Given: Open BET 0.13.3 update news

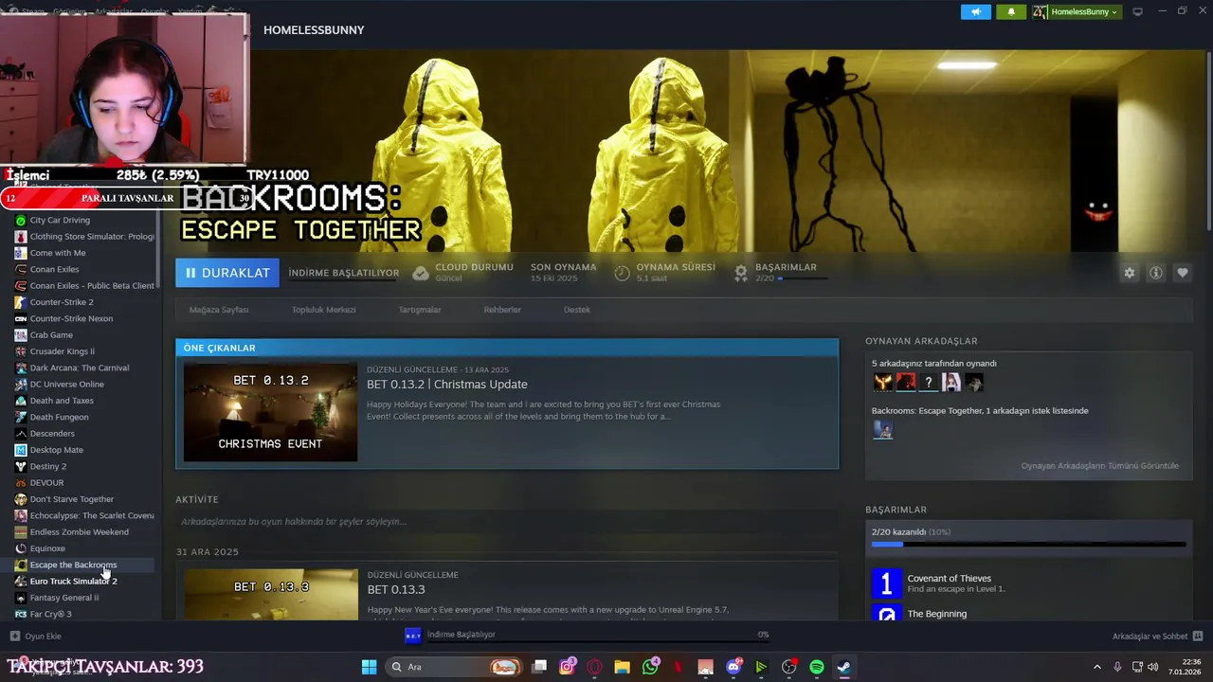Looking at the screenshot, I should click(x=396, y=589).
